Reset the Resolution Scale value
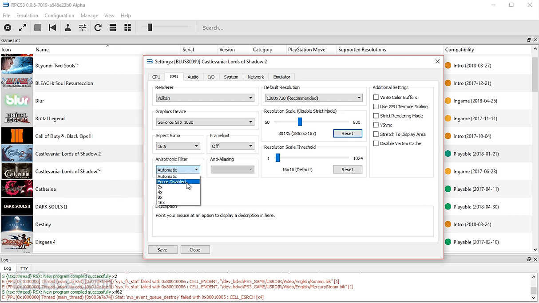The image size is (539, 303). (x=348, y=134)
